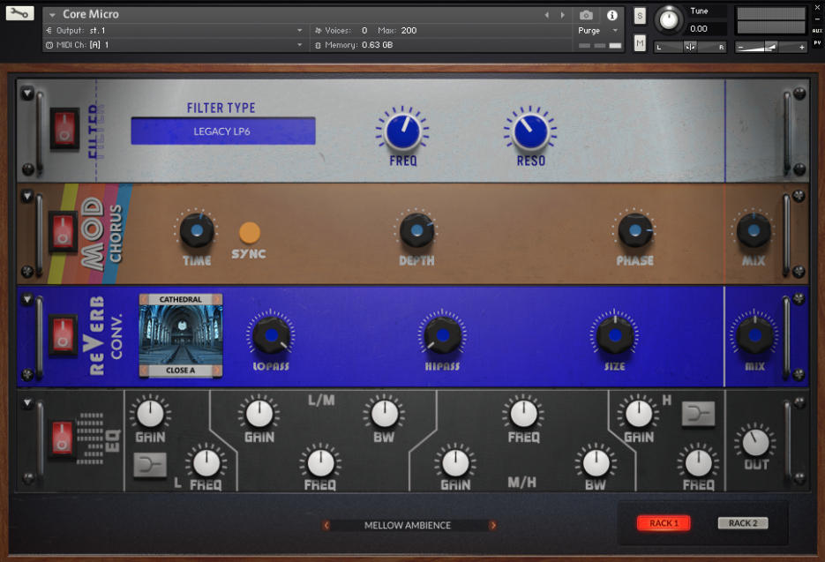
Task: Open the instrument info (i) icon
Action: click(611, 14)
